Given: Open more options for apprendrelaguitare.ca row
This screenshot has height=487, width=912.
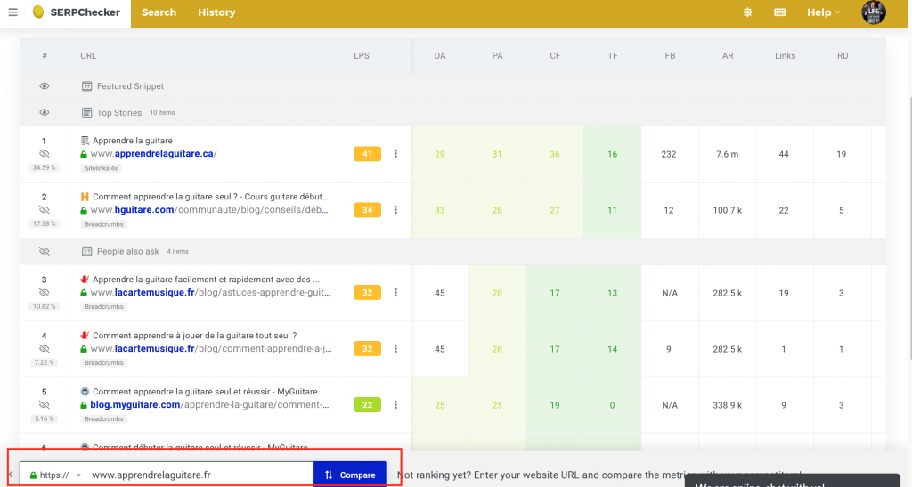Looking at the screenshot, I should [x=395, y=154].
